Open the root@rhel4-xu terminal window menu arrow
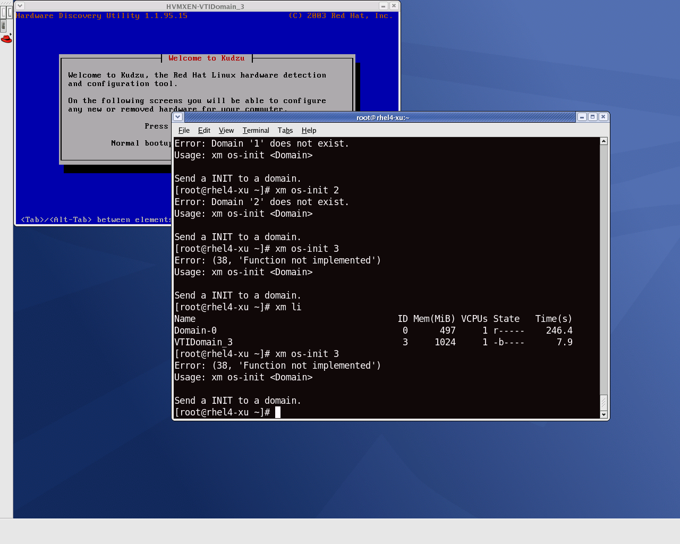Viewport: 680px width, 544px height. click(178, 117)
